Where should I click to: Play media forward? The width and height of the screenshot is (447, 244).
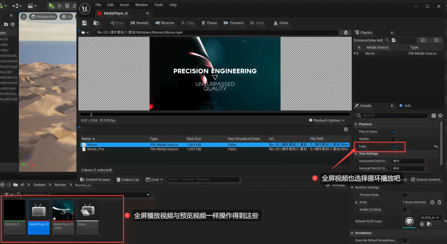coord(233,23)
